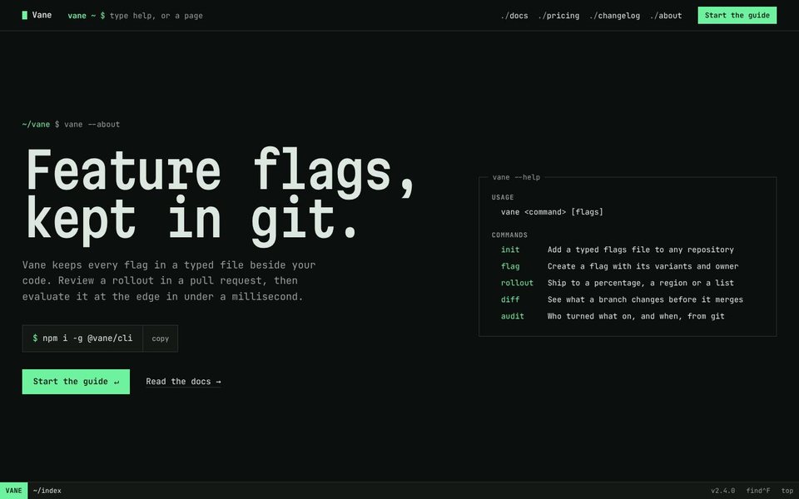
Task: Click 'Ship to a percentage, a region or a list'
Action: pyautogui.click(x=641, y=283)
